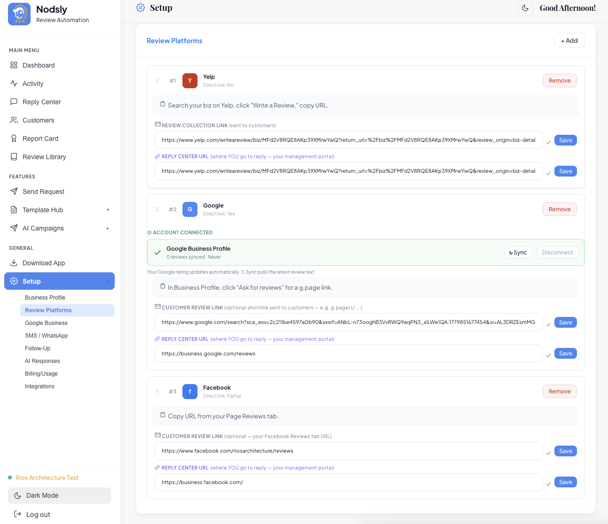Image resolution: width=608 pixels, height=524 pixels.
Task: Save the Yelp reply center URL
Action: (x=565, y=171)
